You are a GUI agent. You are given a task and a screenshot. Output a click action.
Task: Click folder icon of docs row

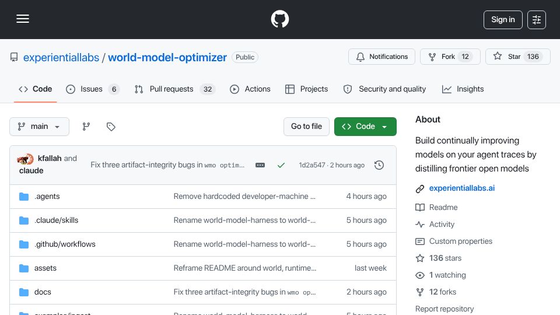[x=24, y=292]
